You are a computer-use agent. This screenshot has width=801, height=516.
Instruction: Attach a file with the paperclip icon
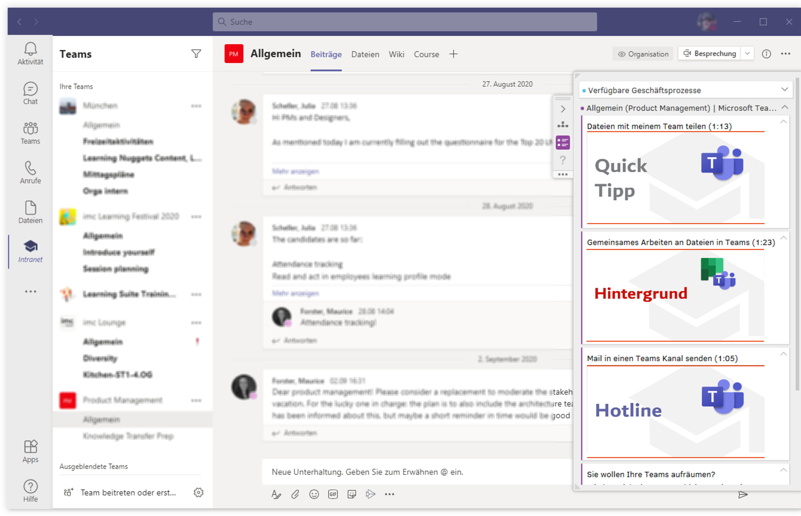pos(295,494)
